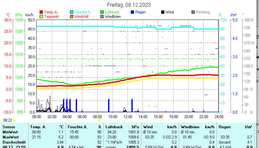Click the cyan Feuchte A. legend square
This screenshot has width=259, height=148.
coord(72,12)
